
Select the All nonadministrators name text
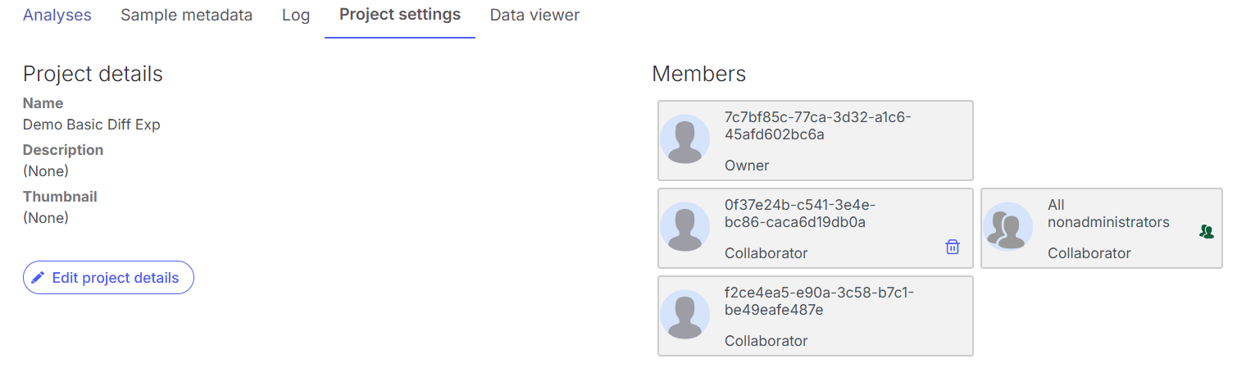[x=1107, y=213]
